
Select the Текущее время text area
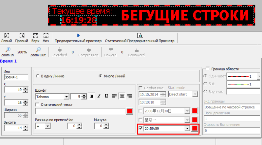[82, 11]
